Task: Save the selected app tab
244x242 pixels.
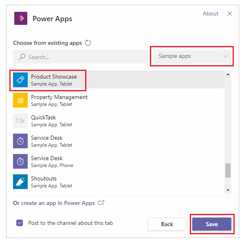Action: (x=212, y=224)
